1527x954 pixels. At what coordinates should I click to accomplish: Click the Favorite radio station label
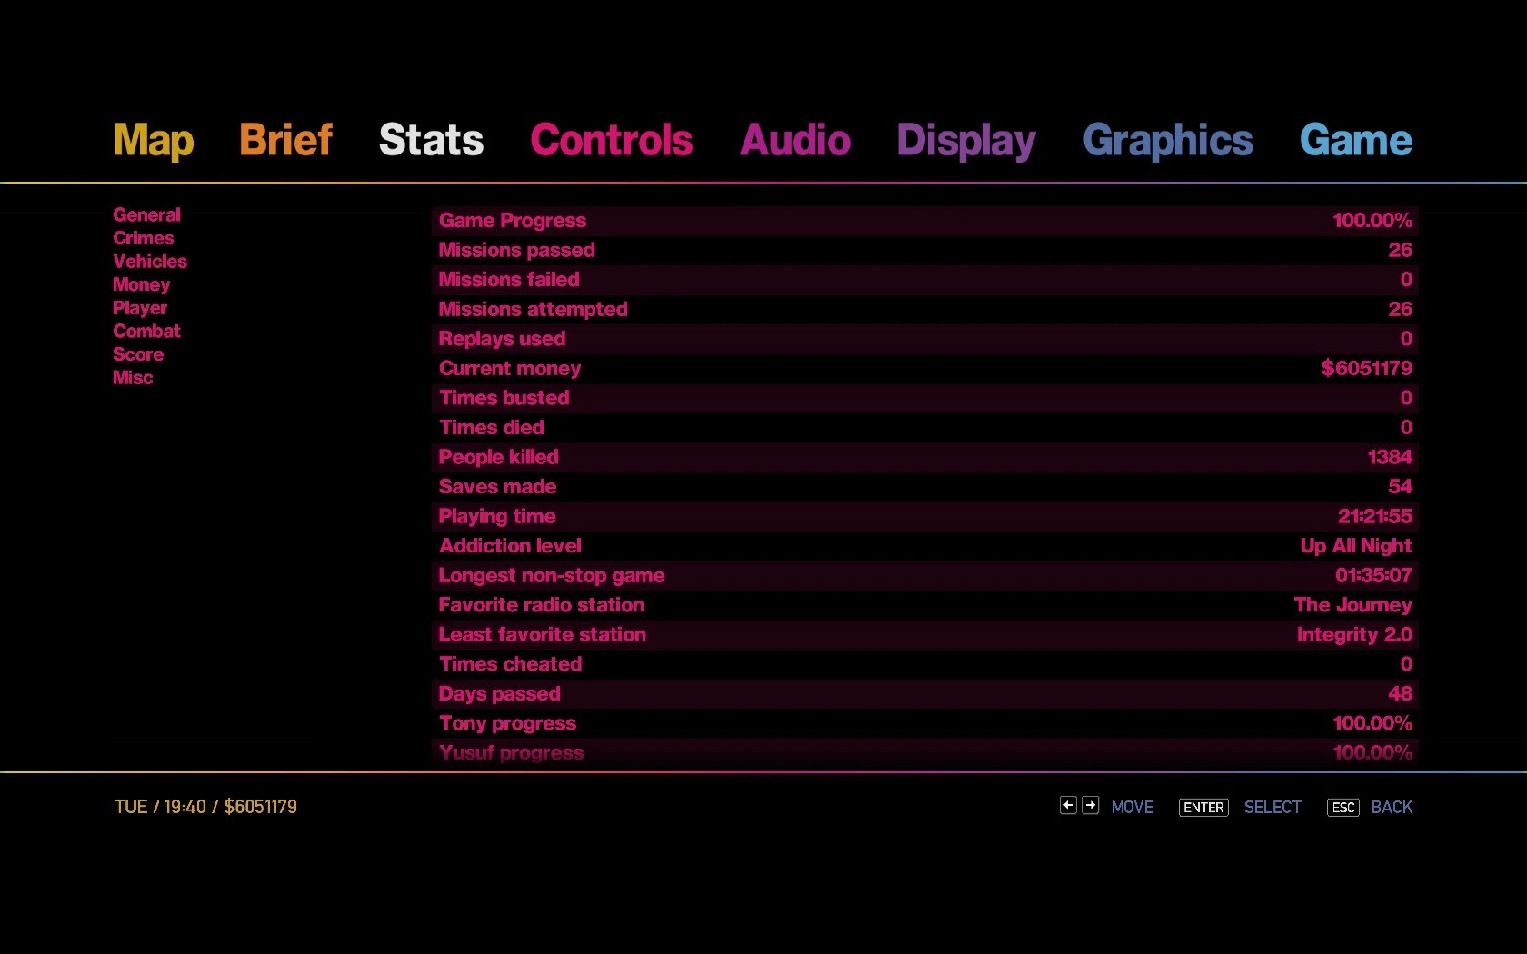[541, 605]
